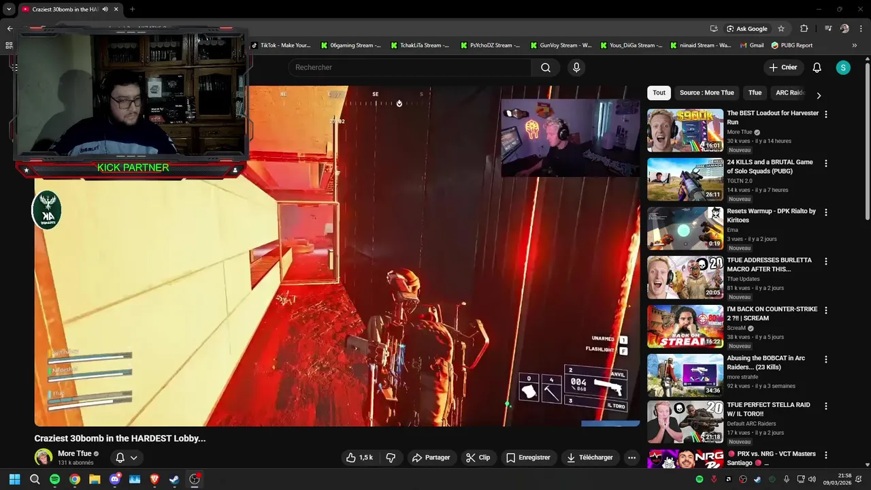This screenshot has height=490, width=871.
Task: Click the 'Enregistrer' save button
Action: click(528, 457)
